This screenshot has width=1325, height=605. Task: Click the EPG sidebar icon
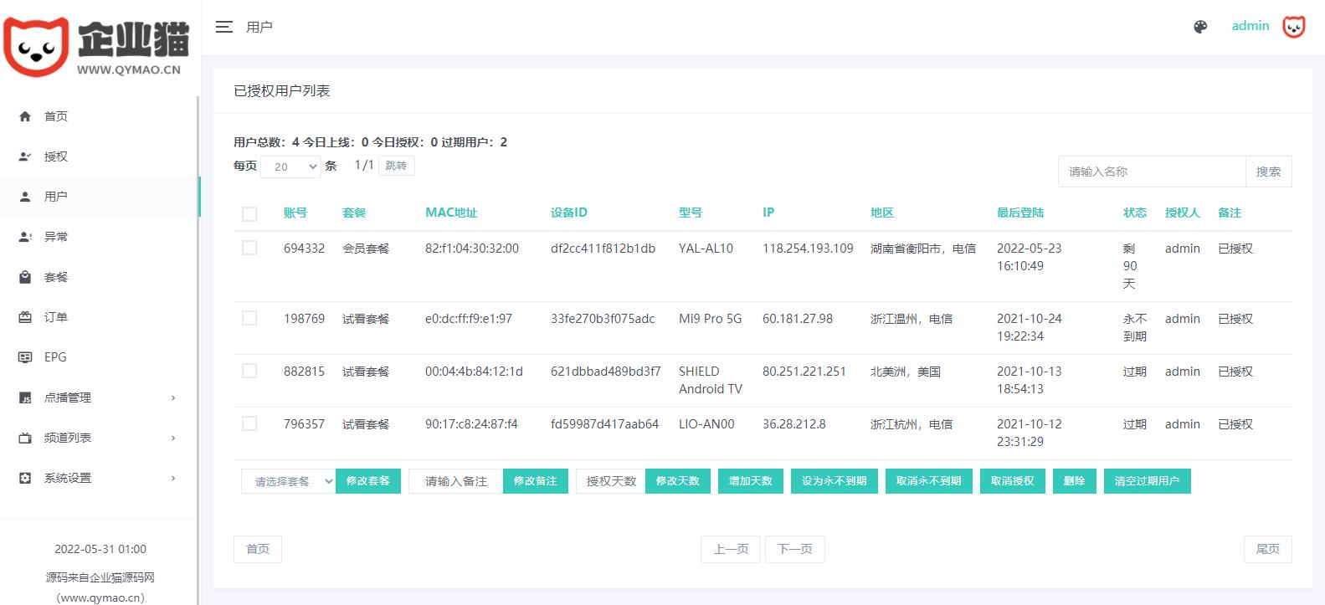click(25, 357)
